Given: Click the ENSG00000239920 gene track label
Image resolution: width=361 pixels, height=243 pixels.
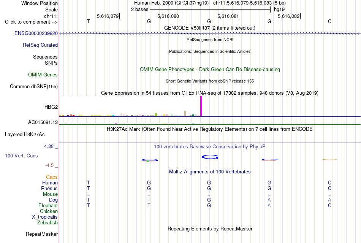Looking at the screenshot, I should 36,33.
